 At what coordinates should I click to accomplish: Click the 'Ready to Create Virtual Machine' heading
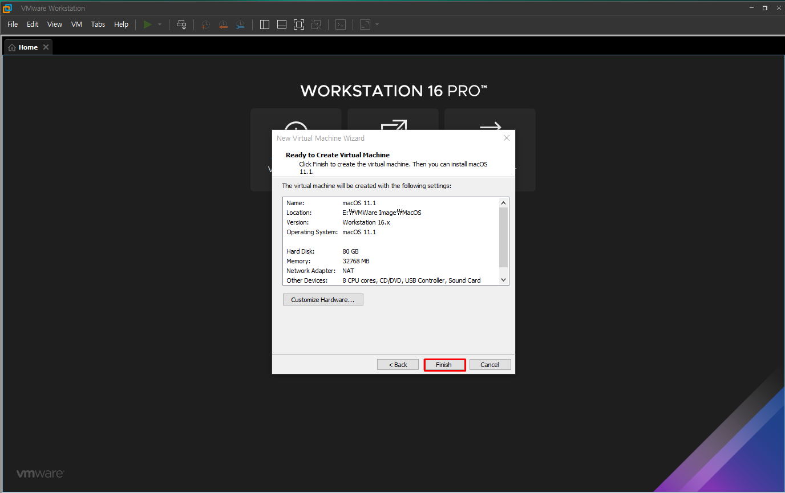coord(338,155)
